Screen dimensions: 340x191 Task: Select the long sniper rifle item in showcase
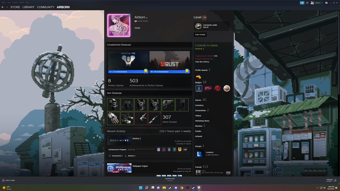(154, 118)
